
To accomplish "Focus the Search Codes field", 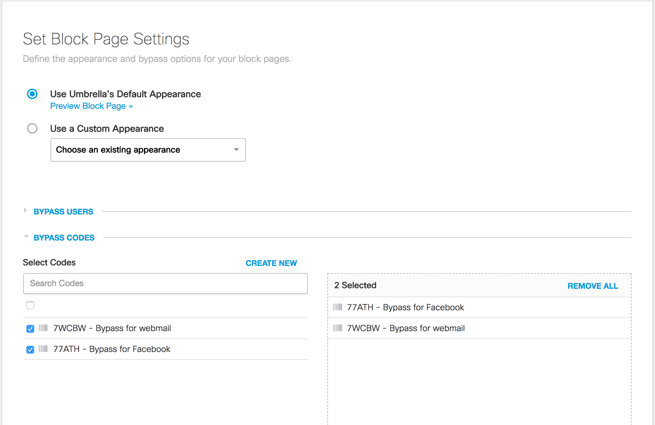I will (x=165, y=284).
